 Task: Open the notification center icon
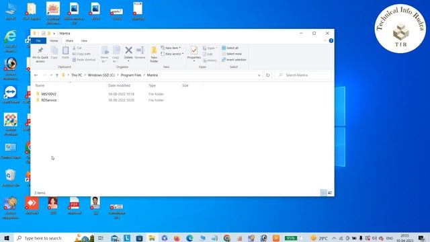[421, 238]
